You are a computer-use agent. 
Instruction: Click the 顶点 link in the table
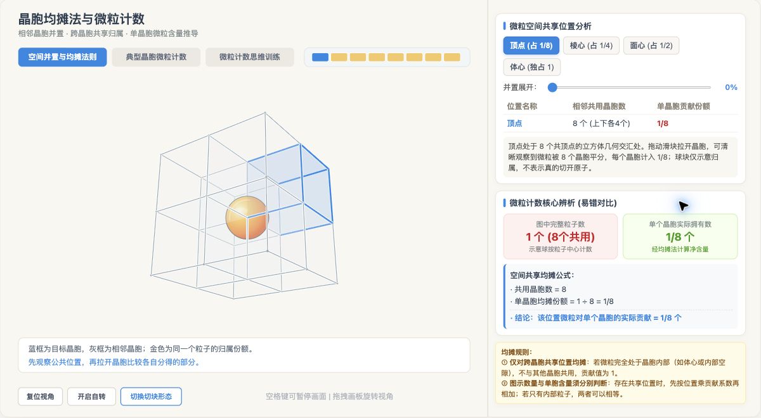coord(514,123)
